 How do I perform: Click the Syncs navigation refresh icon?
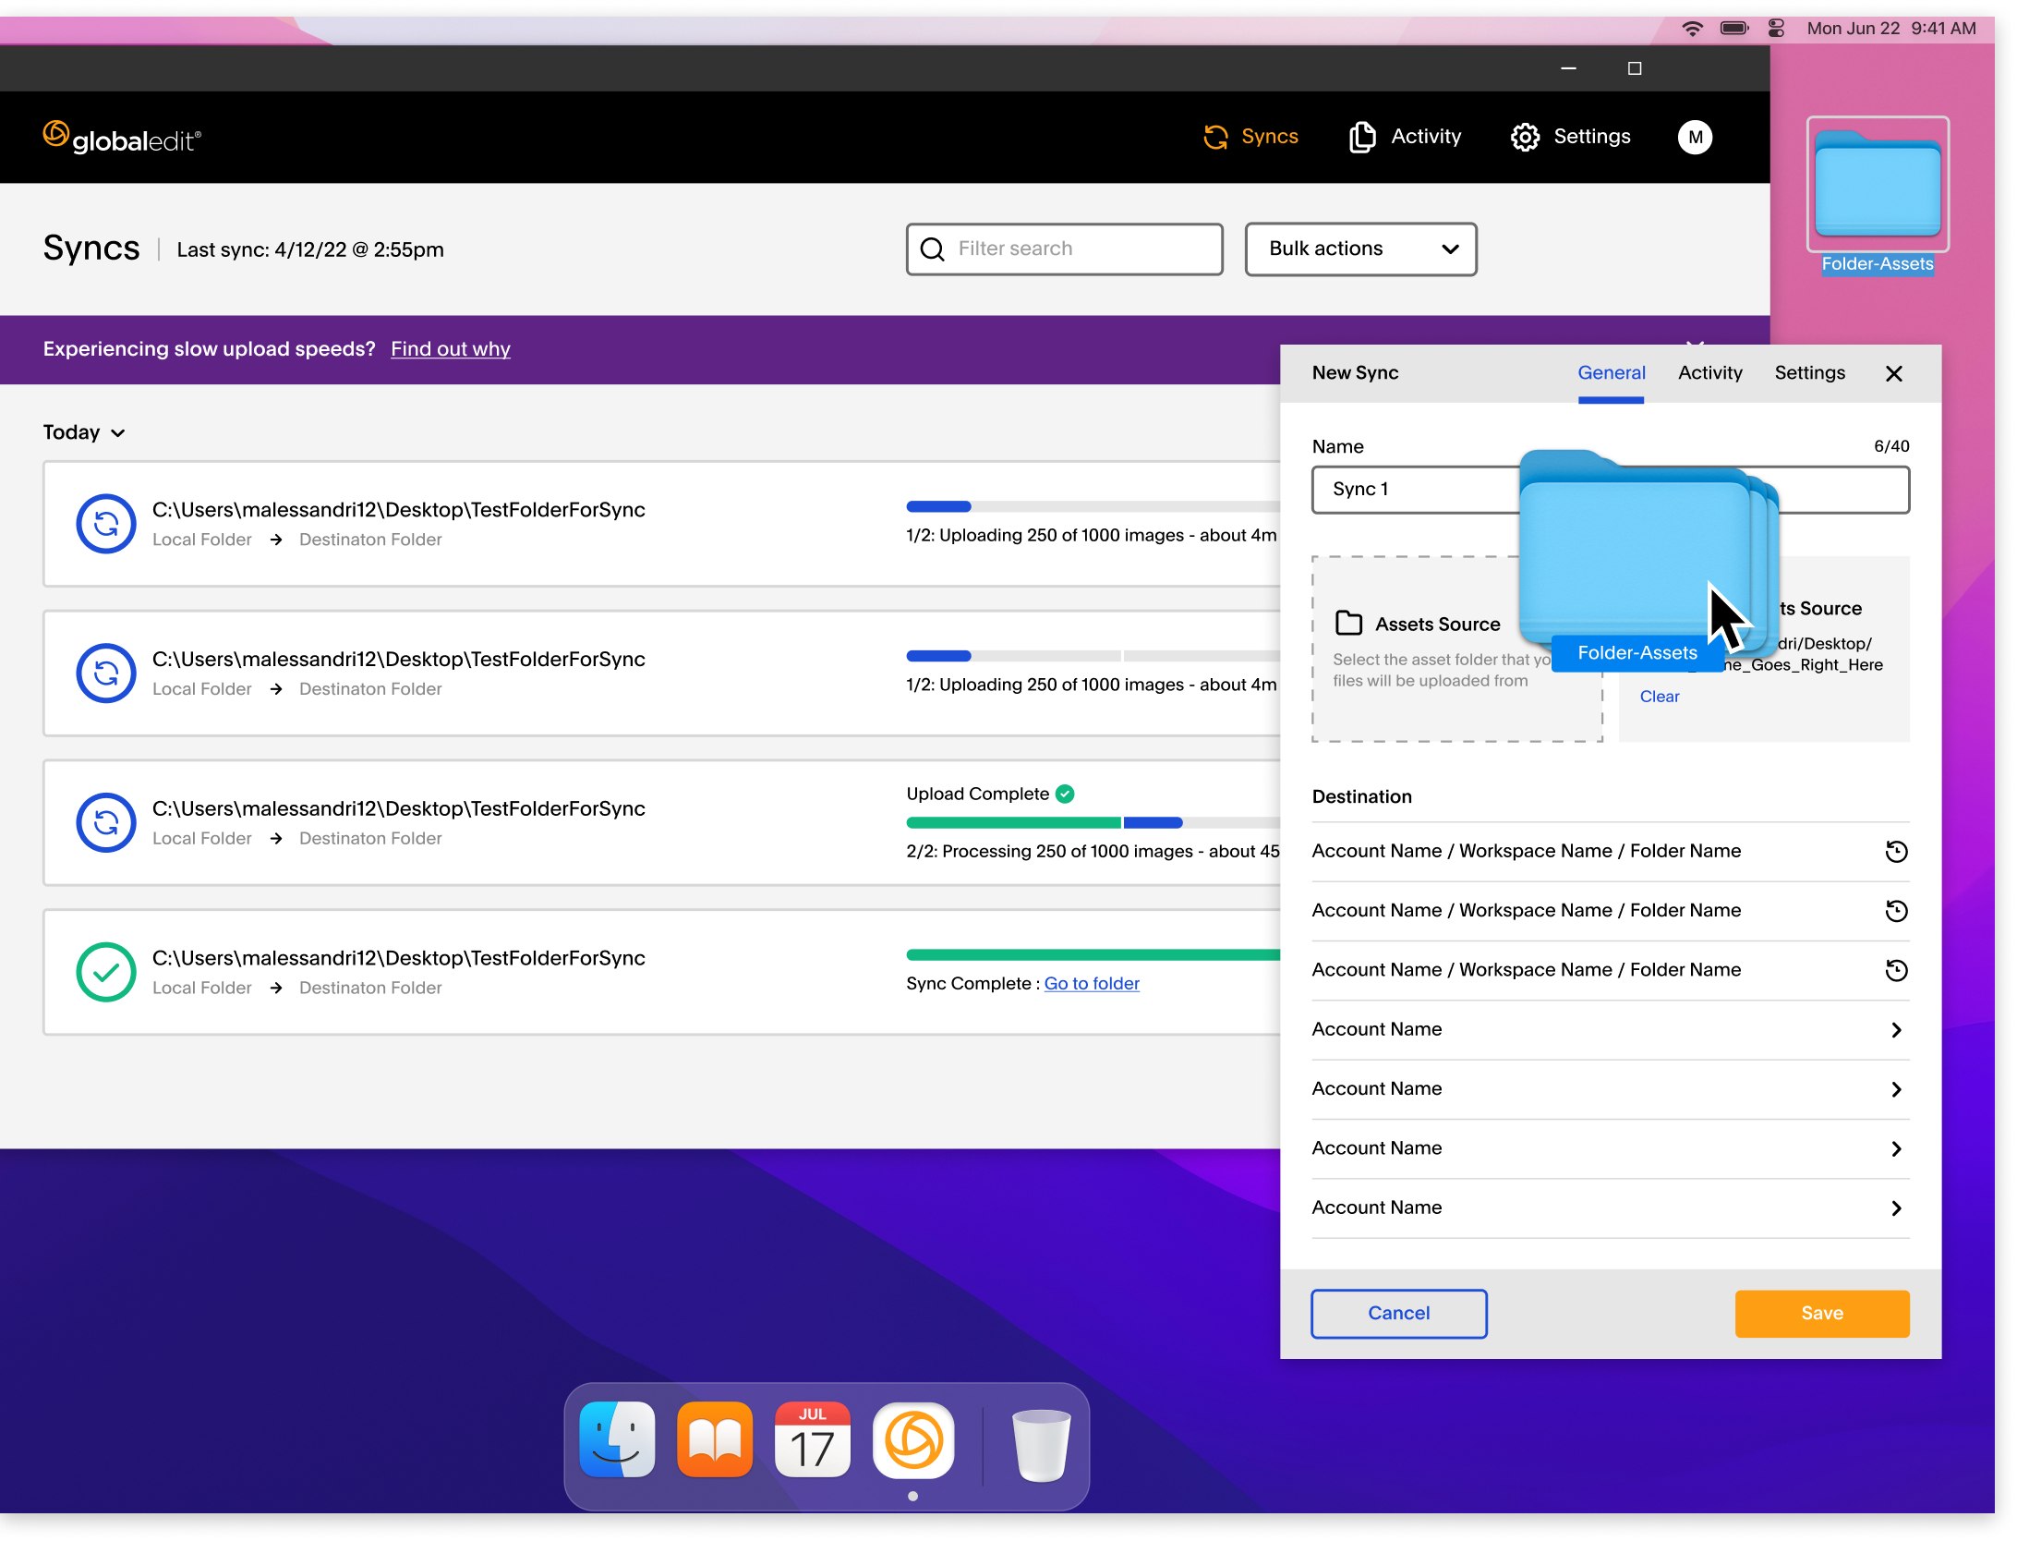click(x=1215, y=137)
